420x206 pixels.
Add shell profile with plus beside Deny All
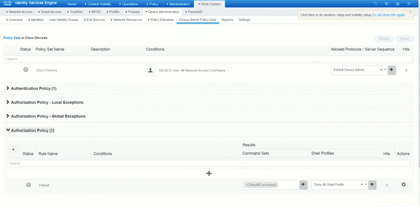coord(372,185)
